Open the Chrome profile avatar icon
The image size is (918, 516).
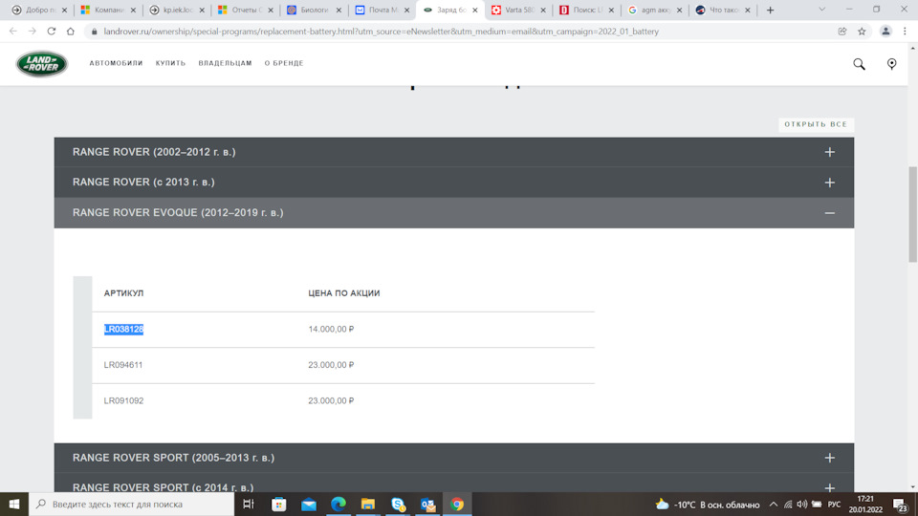[x=885, y=32]
